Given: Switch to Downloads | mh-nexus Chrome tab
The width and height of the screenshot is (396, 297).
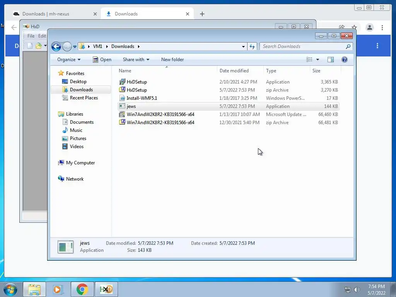Looking at the screenshot, I should pos(56,14).
